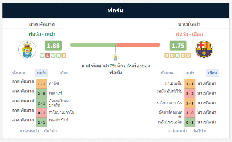Viewport: 232px width, 142px height.
Task: Click Barcelona 1.75 rating badge
Action: tap(178, 46)
